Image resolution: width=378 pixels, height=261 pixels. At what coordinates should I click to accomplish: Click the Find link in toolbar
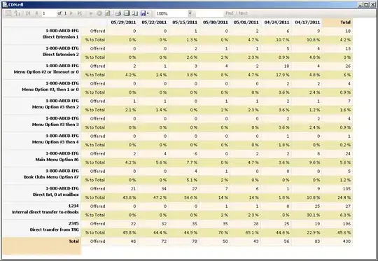pos(230,13)
